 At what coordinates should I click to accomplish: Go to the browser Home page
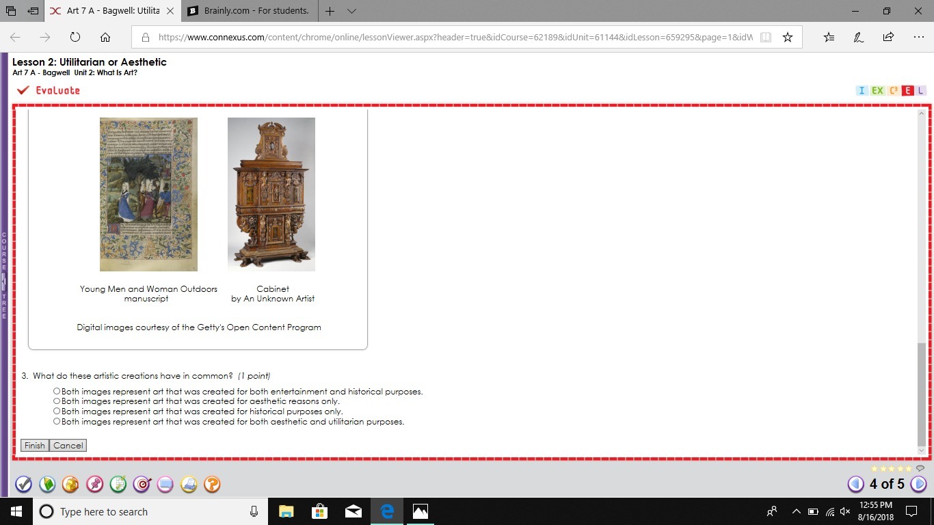click(x=105, y=37)
